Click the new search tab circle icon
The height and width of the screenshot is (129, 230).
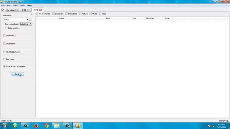pyautogui.click(x=3, y=10)
